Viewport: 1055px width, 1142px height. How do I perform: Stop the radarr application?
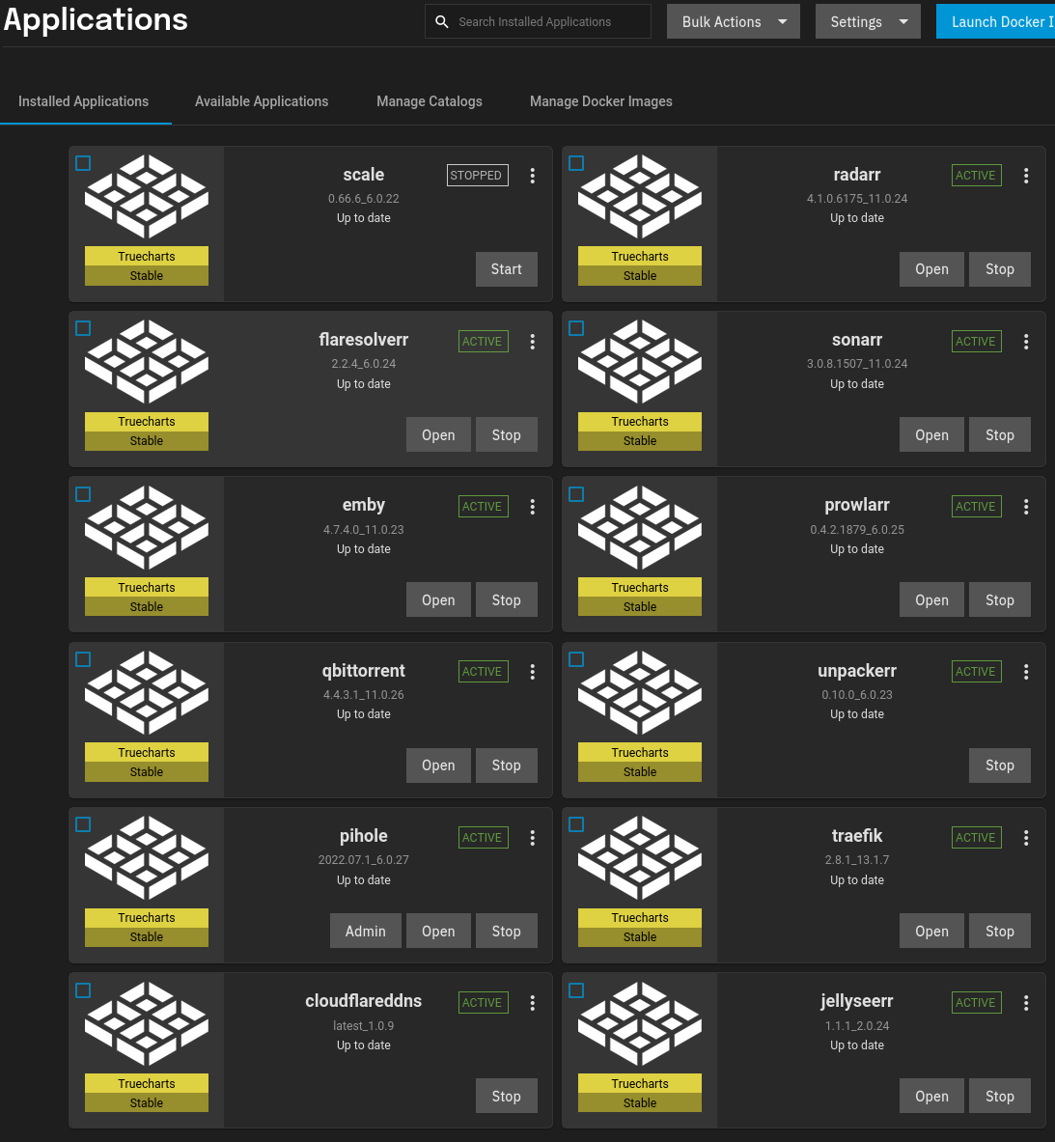click(1000, 269)
